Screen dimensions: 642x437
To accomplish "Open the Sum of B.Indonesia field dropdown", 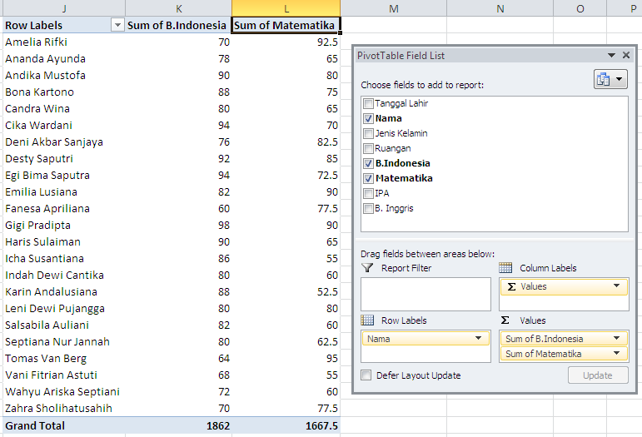I will [x=616, y=339].
